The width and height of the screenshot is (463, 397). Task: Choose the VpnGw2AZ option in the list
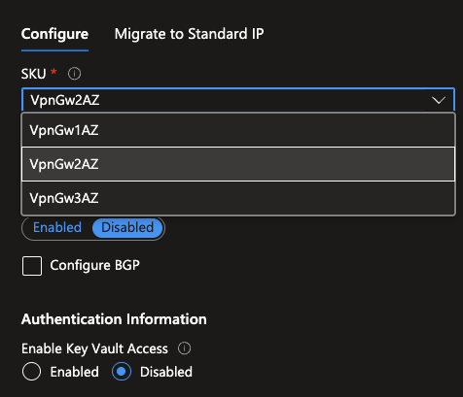[238, 164]
